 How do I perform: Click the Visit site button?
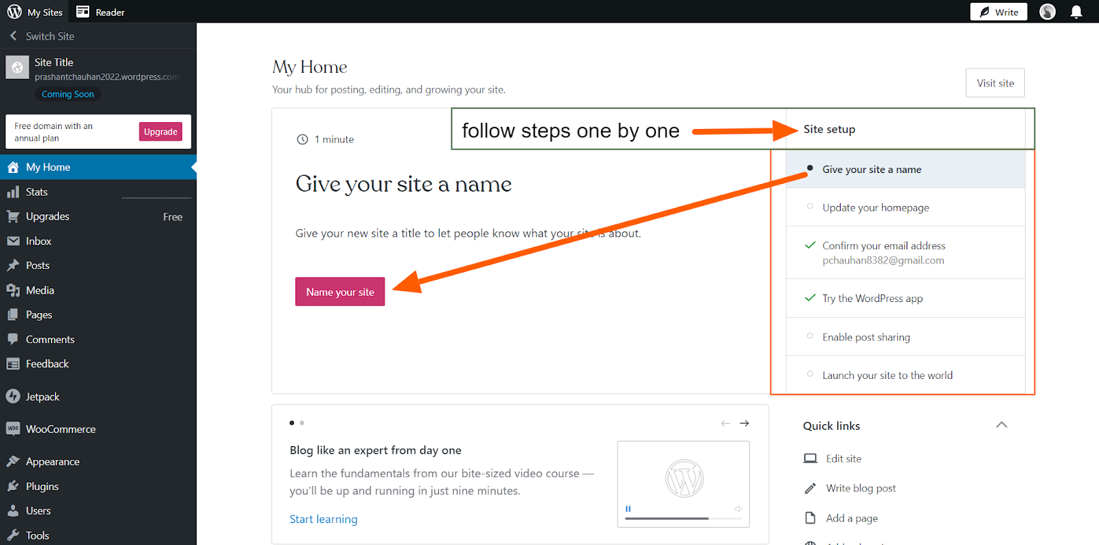[995, 83]
